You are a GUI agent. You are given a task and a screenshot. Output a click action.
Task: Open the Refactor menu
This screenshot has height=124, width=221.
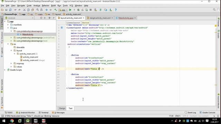click(x=46, y=6)
